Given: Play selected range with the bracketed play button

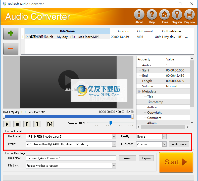Looking at the screenshot, I should pyautogui.click(x=50, y=124).
